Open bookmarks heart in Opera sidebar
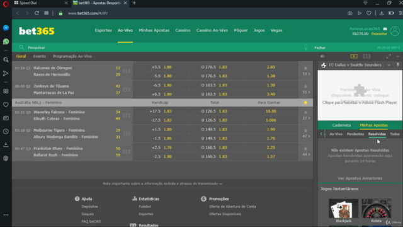Screen dimensions: 403x227 6,105
